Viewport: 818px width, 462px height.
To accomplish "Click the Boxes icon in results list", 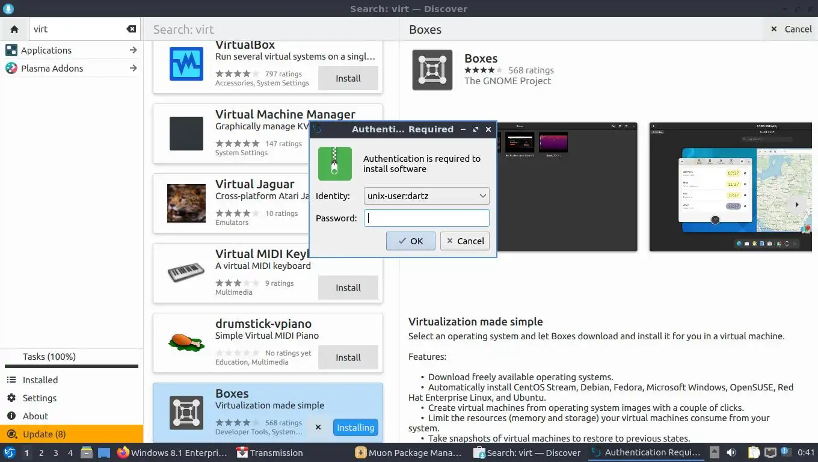I will click(186, 413).
